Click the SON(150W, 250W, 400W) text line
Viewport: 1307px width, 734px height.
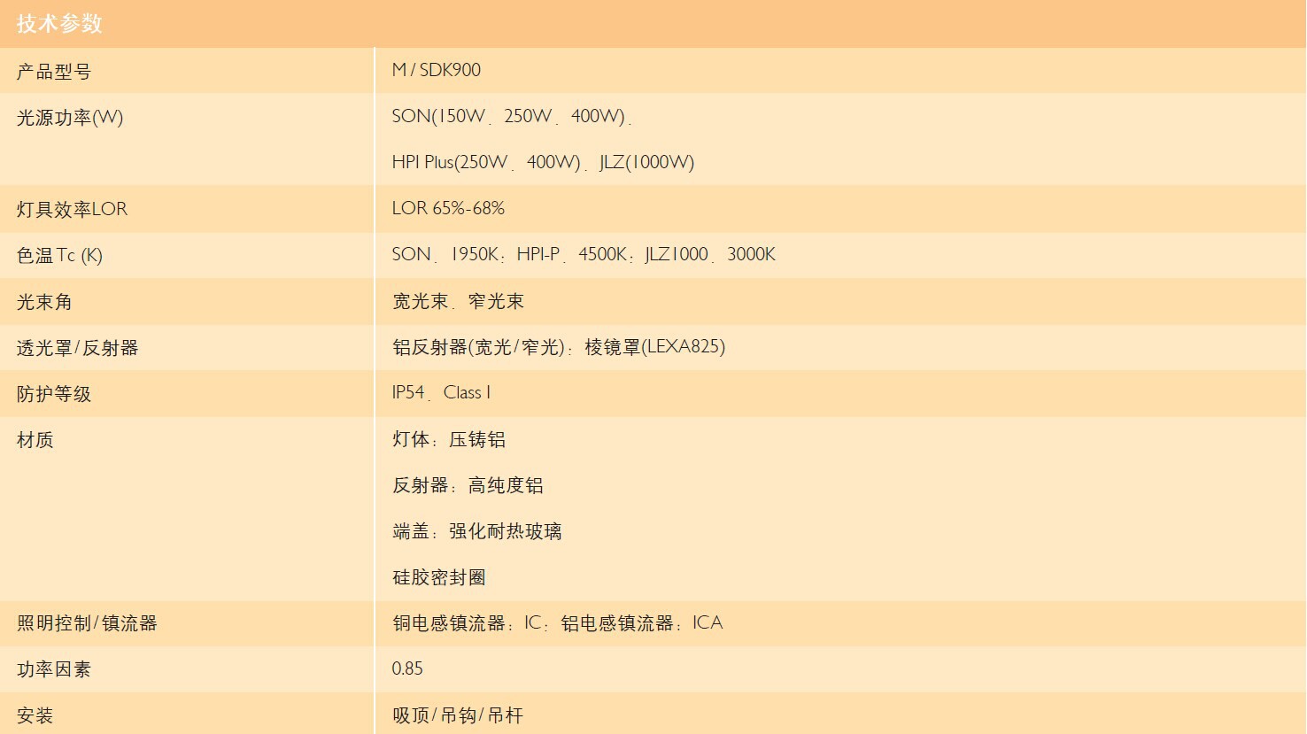point(510,117)
